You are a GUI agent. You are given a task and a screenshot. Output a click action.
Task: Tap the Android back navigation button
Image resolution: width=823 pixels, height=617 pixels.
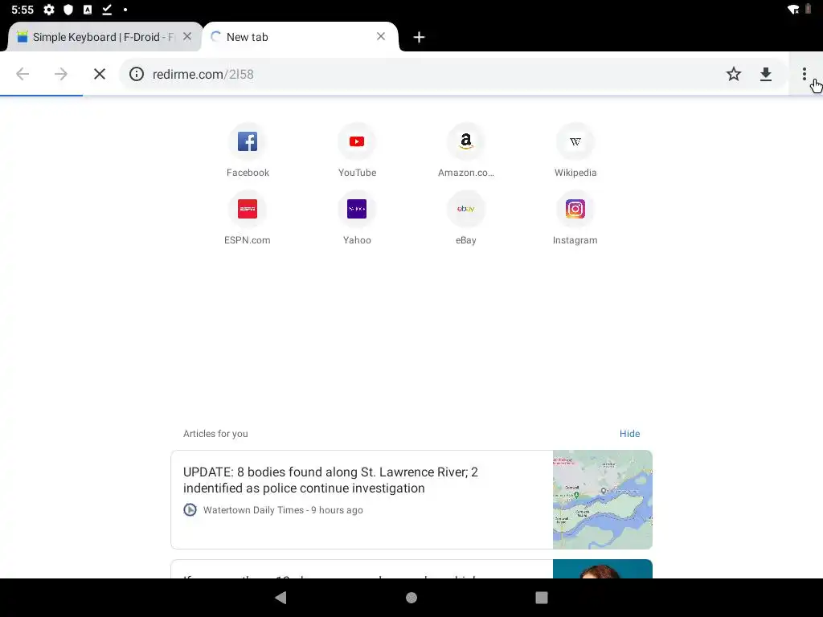click(x=280, y=597)
